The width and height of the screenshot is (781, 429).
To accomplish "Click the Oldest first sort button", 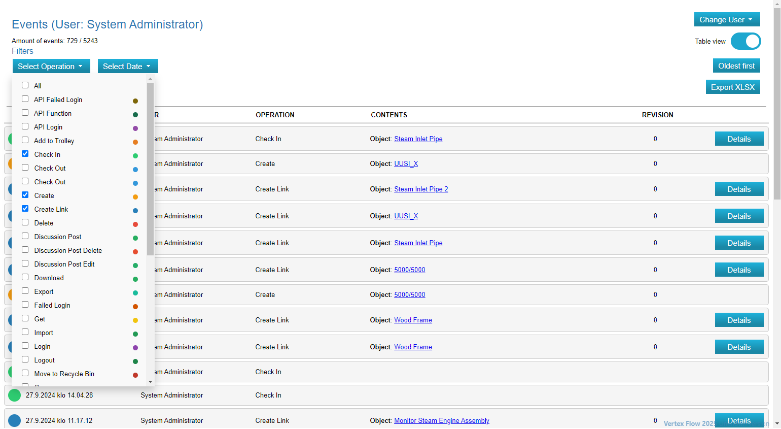I will [736, 66].
